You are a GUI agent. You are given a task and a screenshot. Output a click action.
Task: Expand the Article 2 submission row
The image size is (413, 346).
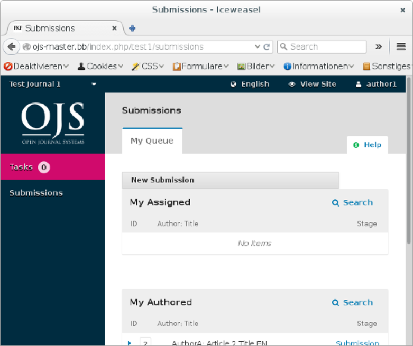130,343
